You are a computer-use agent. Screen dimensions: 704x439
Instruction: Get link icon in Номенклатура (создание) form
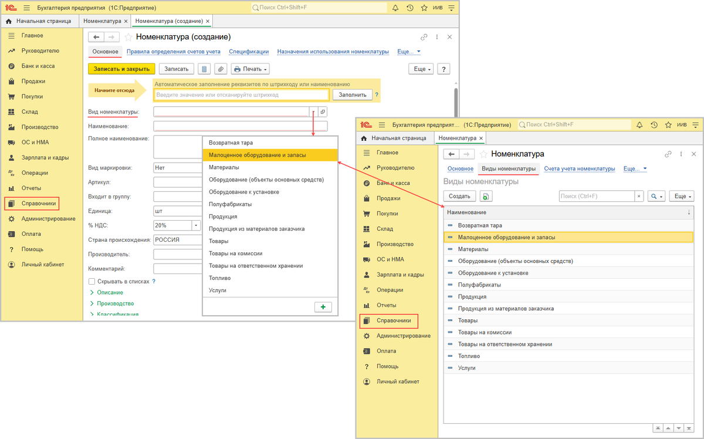click(x=424, y=37)
